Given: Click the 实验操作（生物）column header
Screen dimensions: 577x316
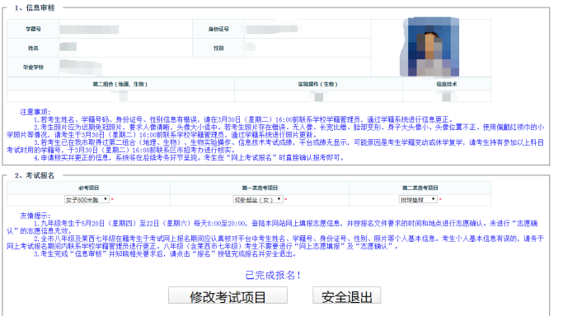Looking at the screenshot, I should pyautogui.click(x=318, y=84).
